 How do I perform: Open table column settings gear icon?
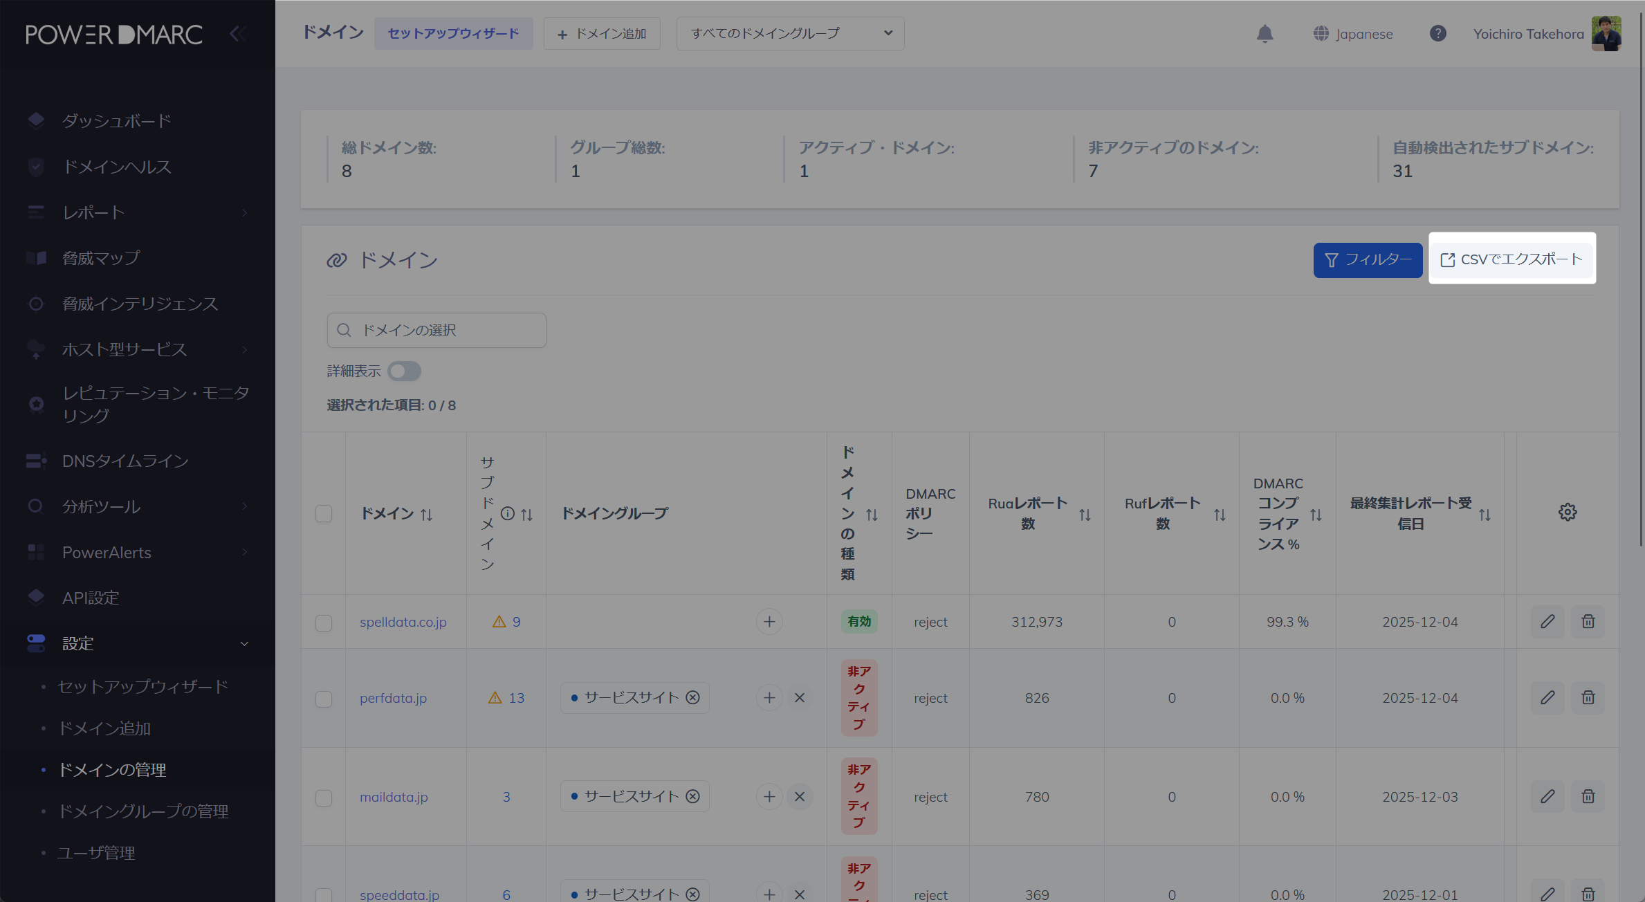click(x=1567, y=513)
